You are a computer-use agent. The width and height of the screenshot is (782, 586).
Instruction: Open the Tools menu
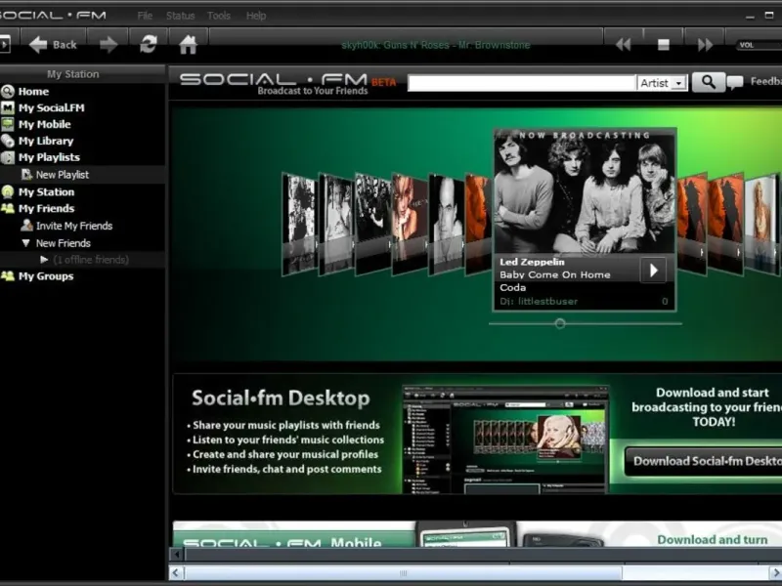[219, 16]
